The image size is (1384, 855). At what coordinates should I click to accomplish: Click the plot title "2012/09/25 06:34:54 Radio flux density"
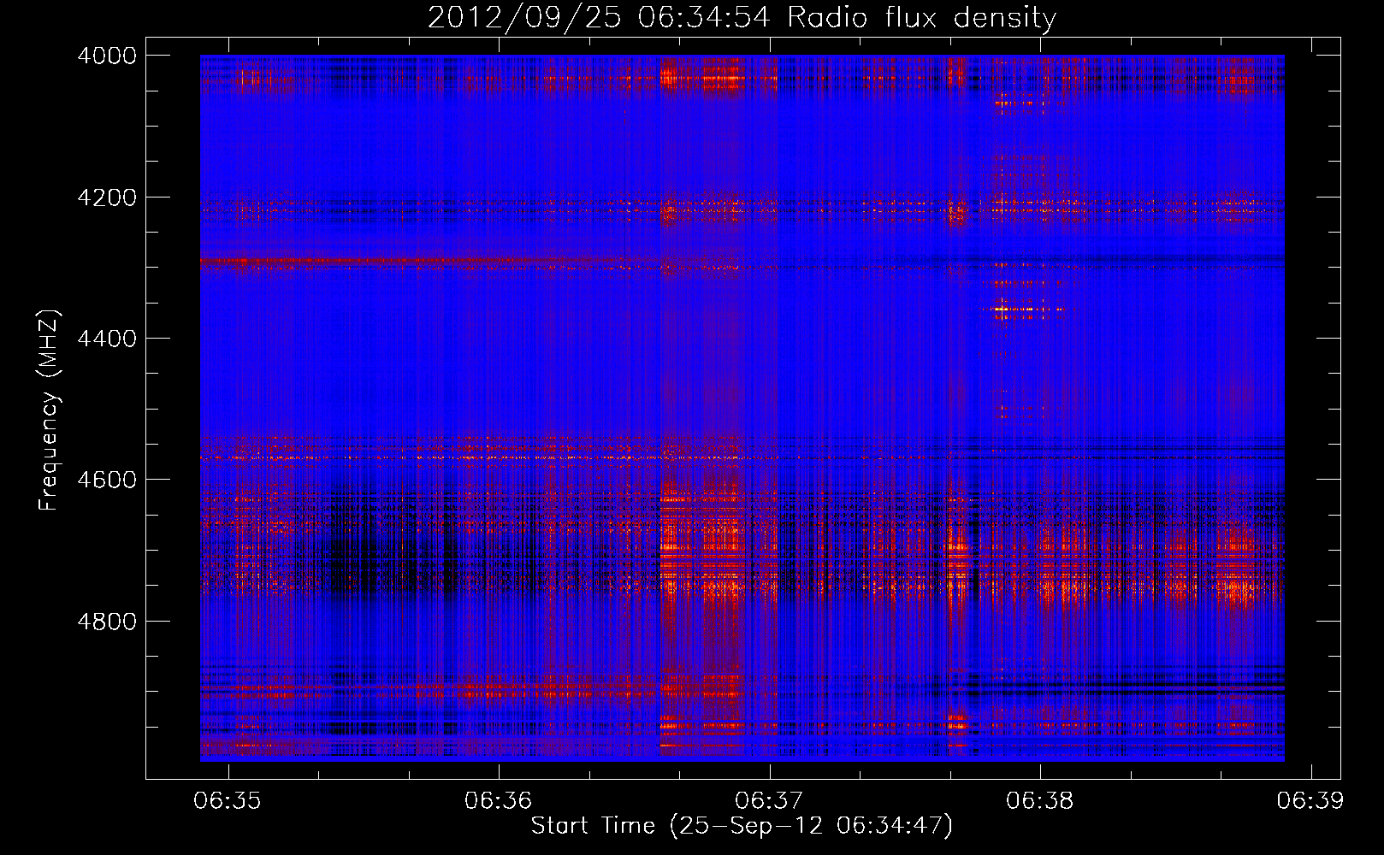pos(742,17)
